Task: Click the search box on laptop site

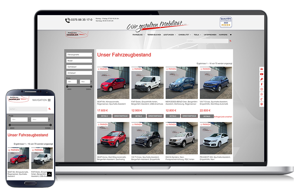Action: pyautogui.click(x=208, y=41)
